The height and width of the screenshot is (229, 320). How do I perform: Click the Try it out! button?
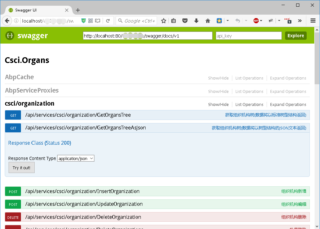pyautogui.click(x=21, y=168)
